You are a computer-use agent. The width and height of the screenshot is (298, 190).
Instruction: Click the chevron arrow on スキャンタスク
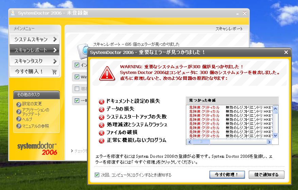click(55, 61)
